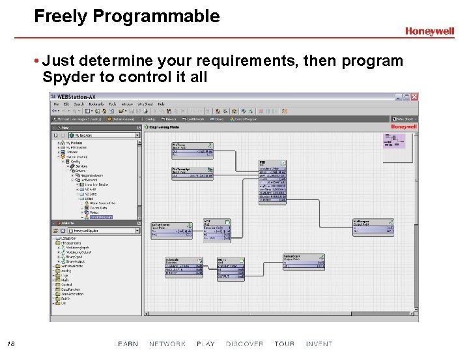Open the File menu
The image size is (469, 352).
tap(56, 104)
